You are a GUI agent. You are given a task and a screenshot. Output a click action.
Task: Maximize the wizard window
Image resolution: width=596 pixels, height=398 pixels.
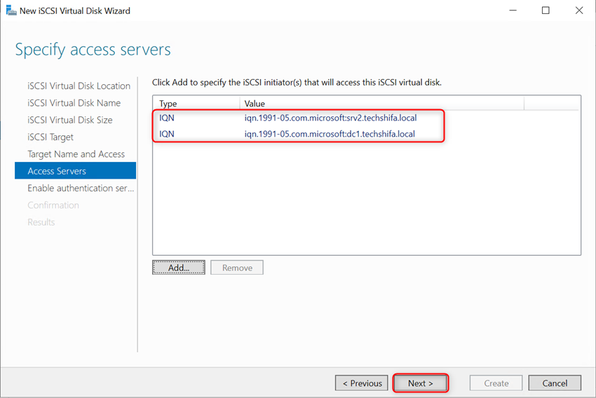[546, 11]
